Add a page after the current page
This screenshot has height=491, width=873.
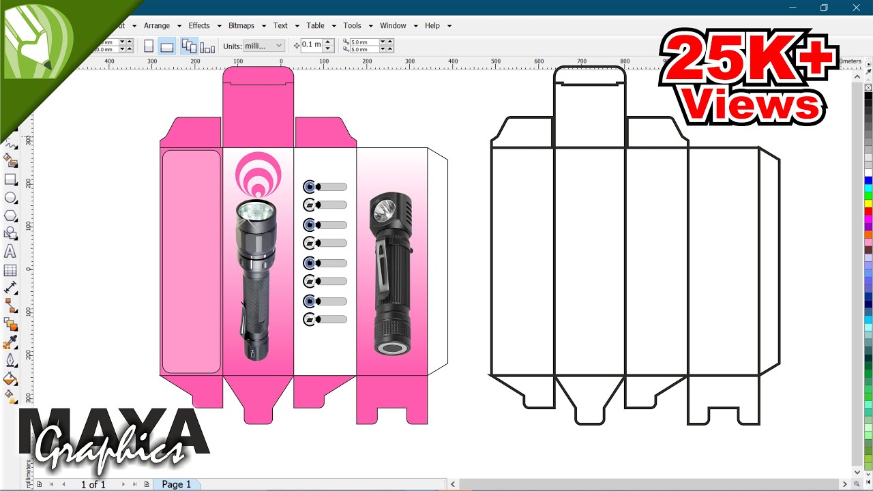point(147,484)
